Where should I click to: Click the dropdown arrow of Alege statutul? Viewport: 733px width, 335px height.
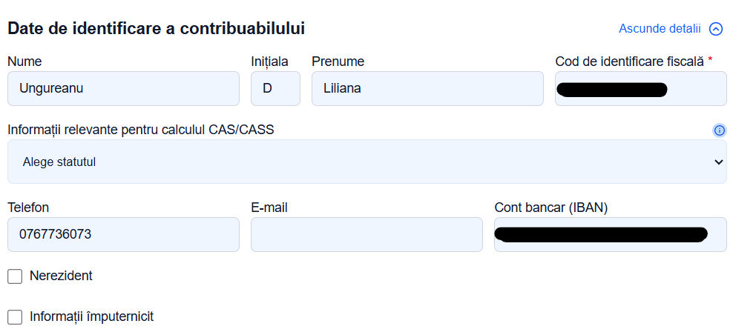(x=718, y=162)
